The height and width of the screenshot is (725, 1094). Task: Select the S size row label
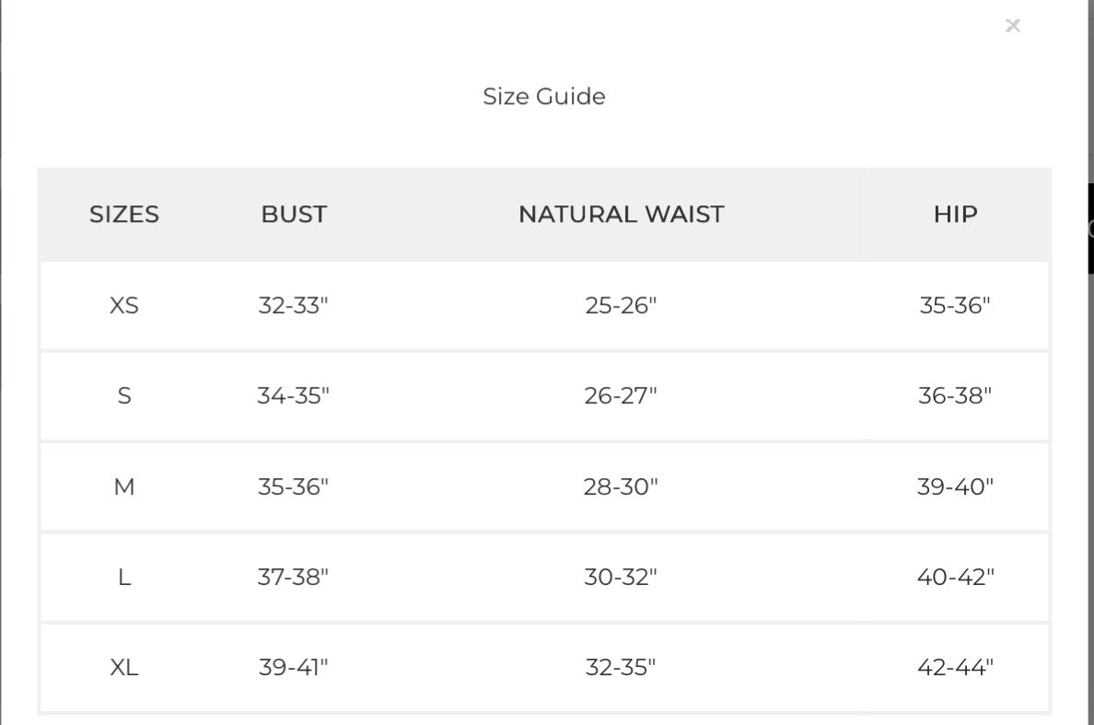tap(124, 396)
